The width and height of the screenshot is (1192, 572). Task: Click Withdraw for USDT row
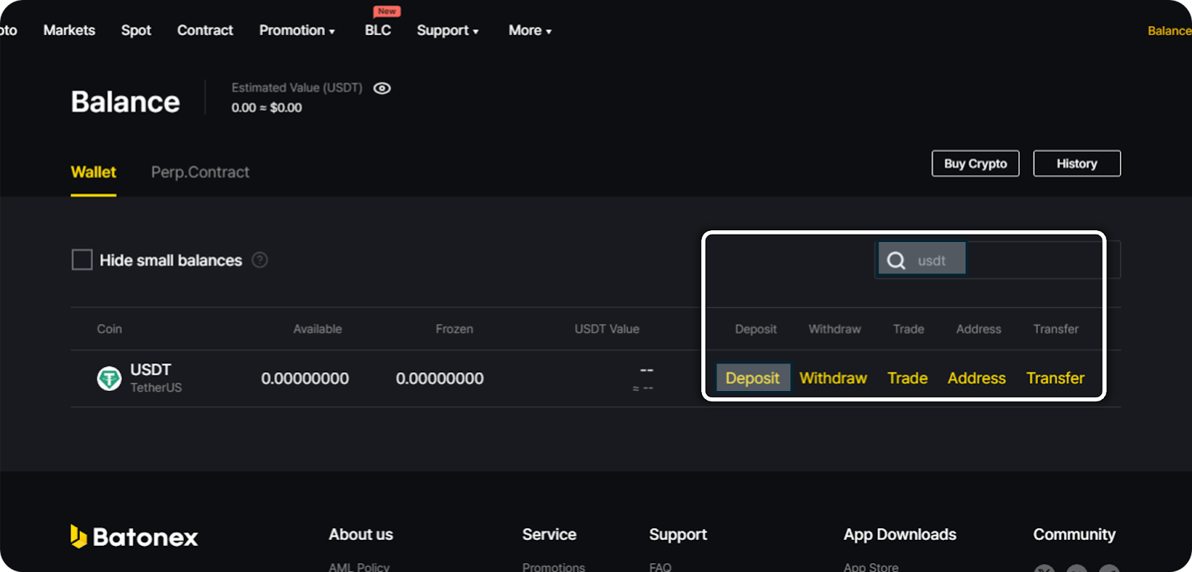833,378
